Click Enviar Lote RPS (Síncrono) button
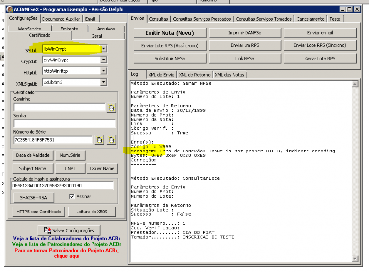The image size is (369, 272). (x=320, y=46)
